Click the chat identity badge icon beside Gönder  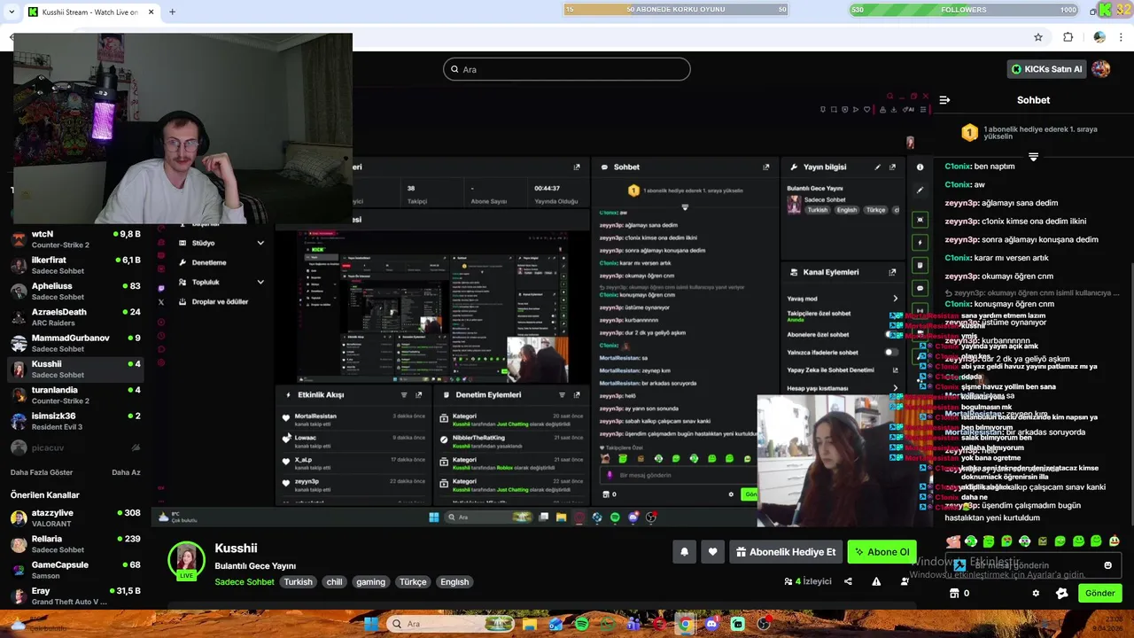pos(1061,593)
